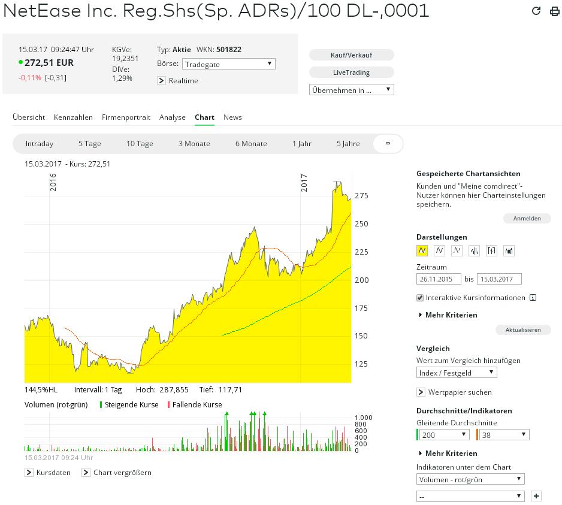Select the plain line chart style icon
The height and width of the screenshot is (505, 562).
(439, 250)
